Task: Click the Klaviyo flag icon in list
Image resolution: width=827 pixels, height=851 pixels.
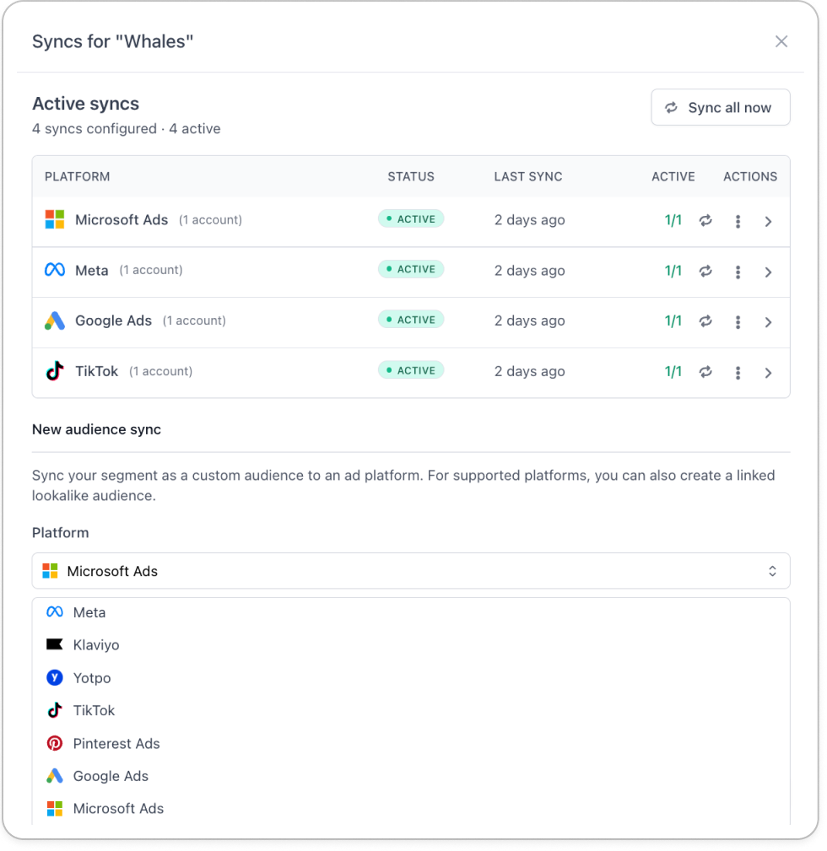Action: coord(54,644)
